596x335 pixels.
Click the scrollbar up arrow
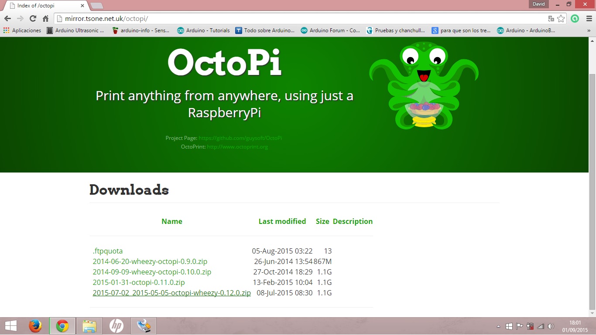[592, 41]
